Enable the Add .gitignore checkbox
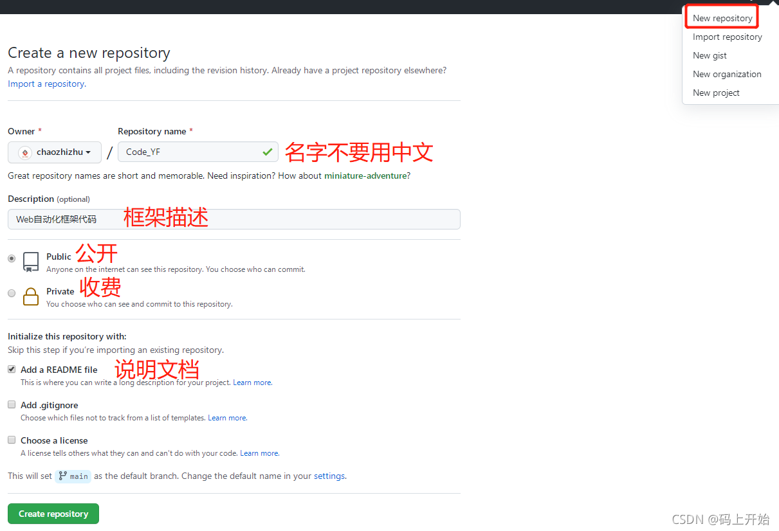Viewport: 779px width, 531px height. point(12,405)
